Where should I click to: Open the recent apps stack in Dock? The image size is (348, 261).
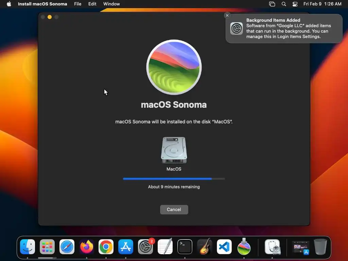[301, 247]
